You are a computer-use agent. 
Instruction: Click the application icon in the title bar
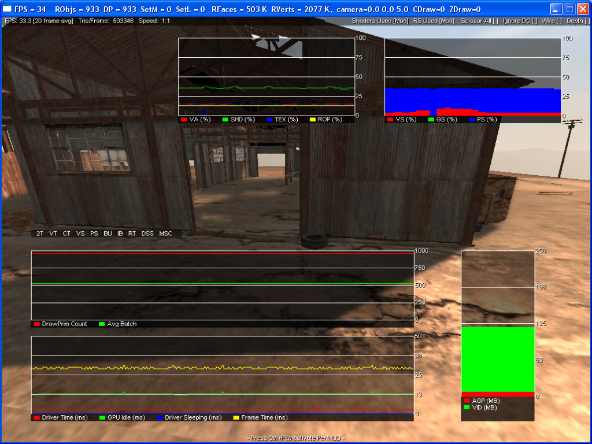[x=8, y=9]
